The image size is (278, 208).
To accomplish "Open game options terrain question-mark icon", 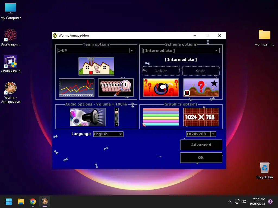I will tap(201, 87).
